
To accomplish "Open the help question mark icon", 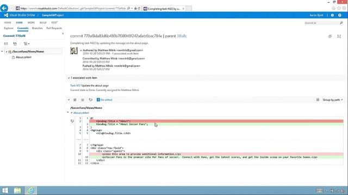I will pos(340,15).
